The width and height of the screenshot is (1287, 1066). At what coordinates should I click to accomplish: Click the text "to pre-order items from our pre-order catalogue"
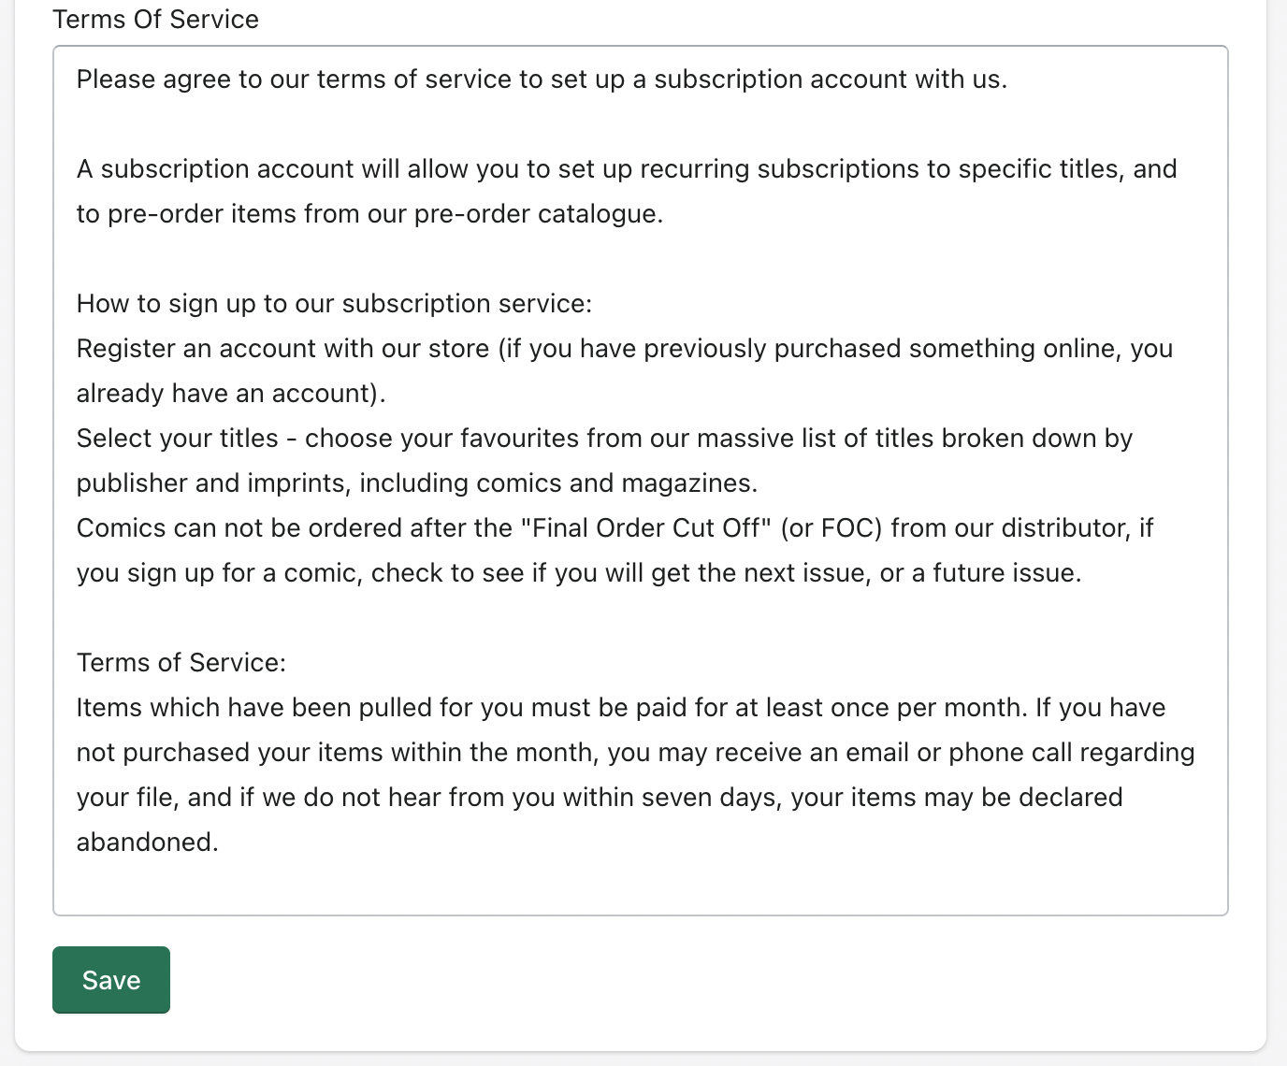(x=369, y=214)
